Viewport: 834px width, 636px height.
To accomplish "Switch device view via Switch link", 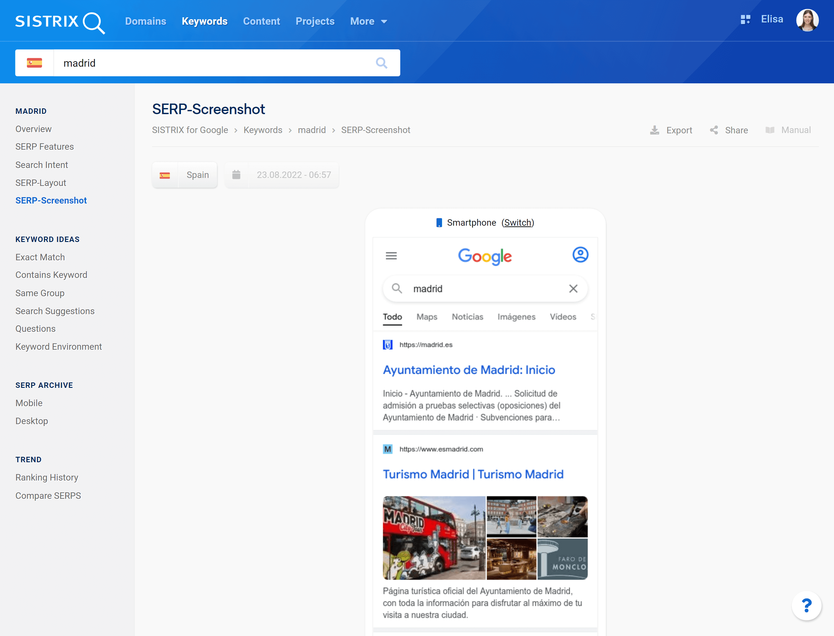I will tap(517, 222).
